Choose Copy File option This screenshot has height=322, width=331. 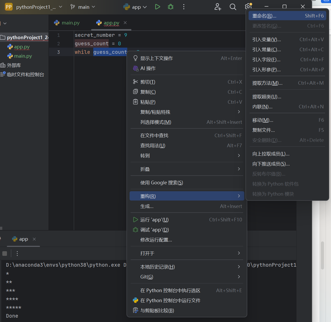(288, 130)
